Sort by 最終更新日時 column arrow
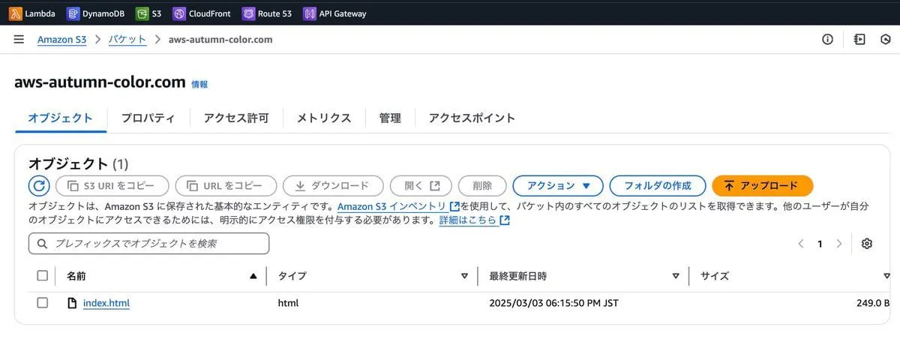 (676, 276)
